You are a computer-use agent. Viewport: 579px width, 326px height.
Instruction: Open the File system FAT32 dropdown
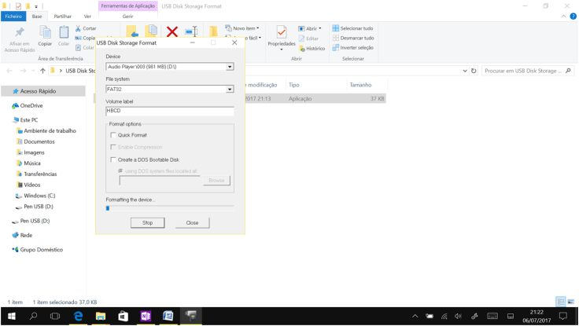230,90
